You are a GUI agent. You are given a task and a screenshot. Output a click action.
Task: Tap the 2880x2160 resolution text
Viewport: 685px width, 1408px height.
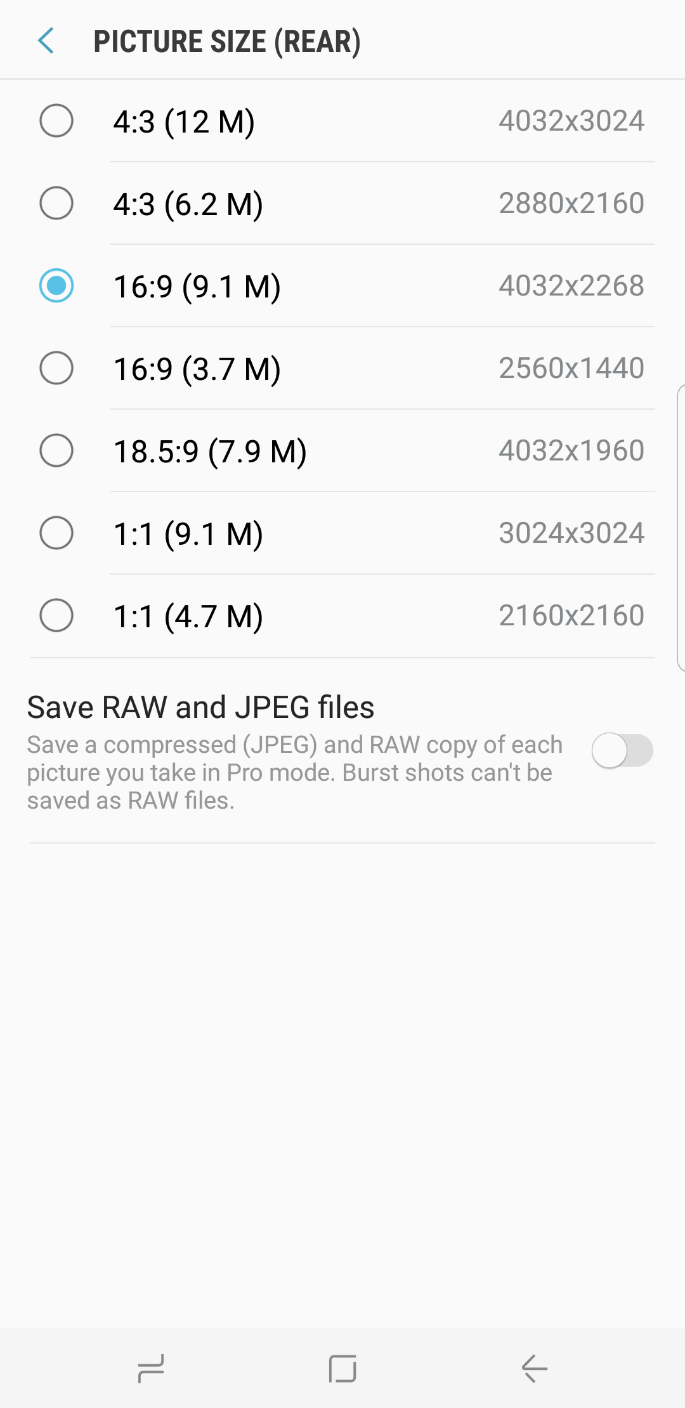pyautogui.click(x=571, y=203)
